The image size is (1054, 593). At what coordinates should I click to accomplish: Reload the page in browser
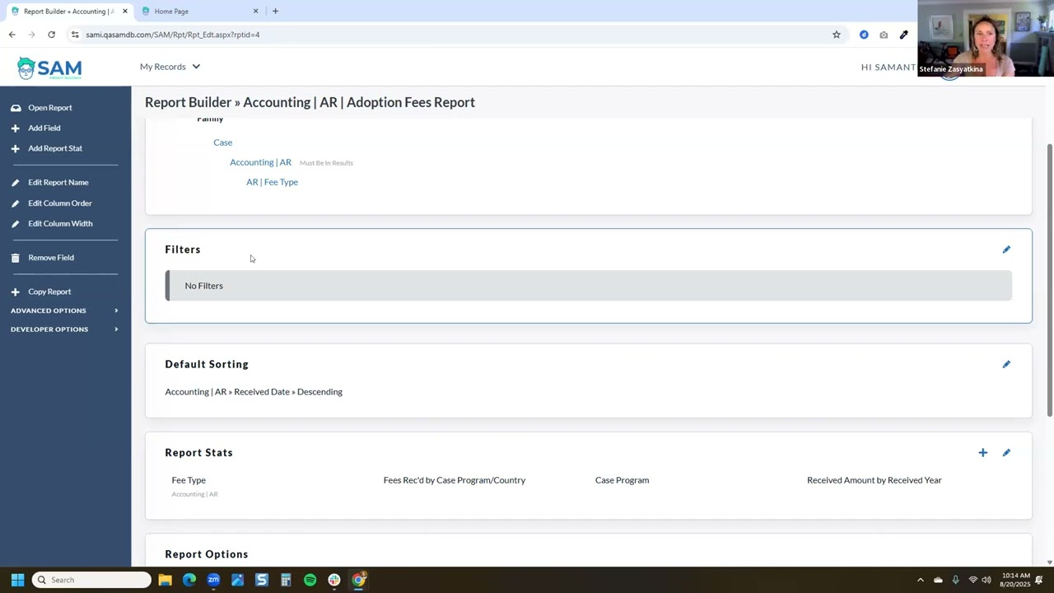click(x=51, y=35)
